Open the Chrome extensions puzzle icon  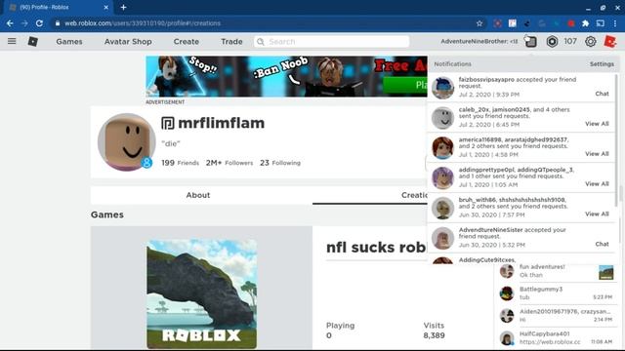(585, 23)
